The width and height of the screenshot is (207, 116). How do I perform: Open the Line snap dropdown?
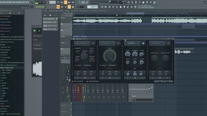pos(81,7)
